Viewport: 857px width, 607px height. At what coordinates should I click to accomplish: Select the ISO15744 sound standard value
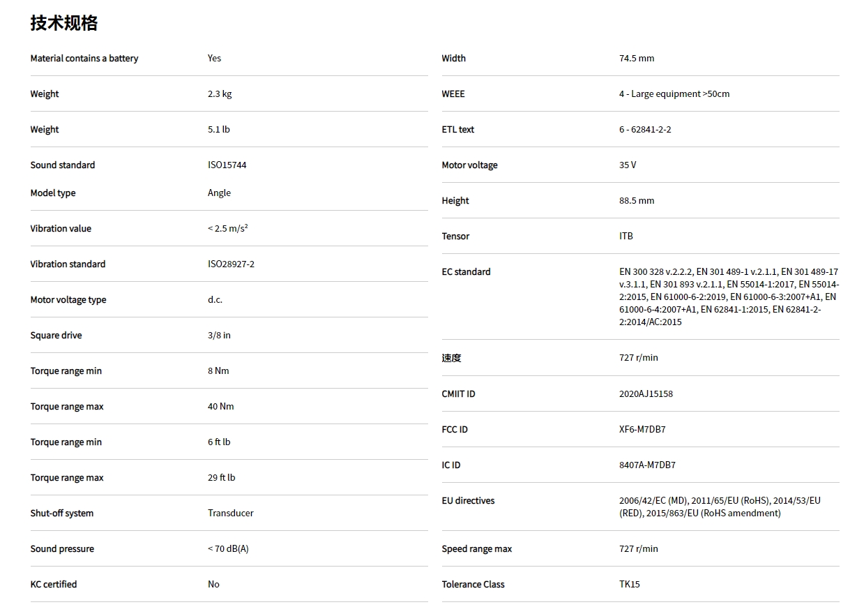pos(227,165)
